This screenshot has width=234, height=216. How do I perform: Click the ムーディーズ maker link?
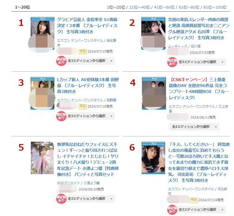178,46
